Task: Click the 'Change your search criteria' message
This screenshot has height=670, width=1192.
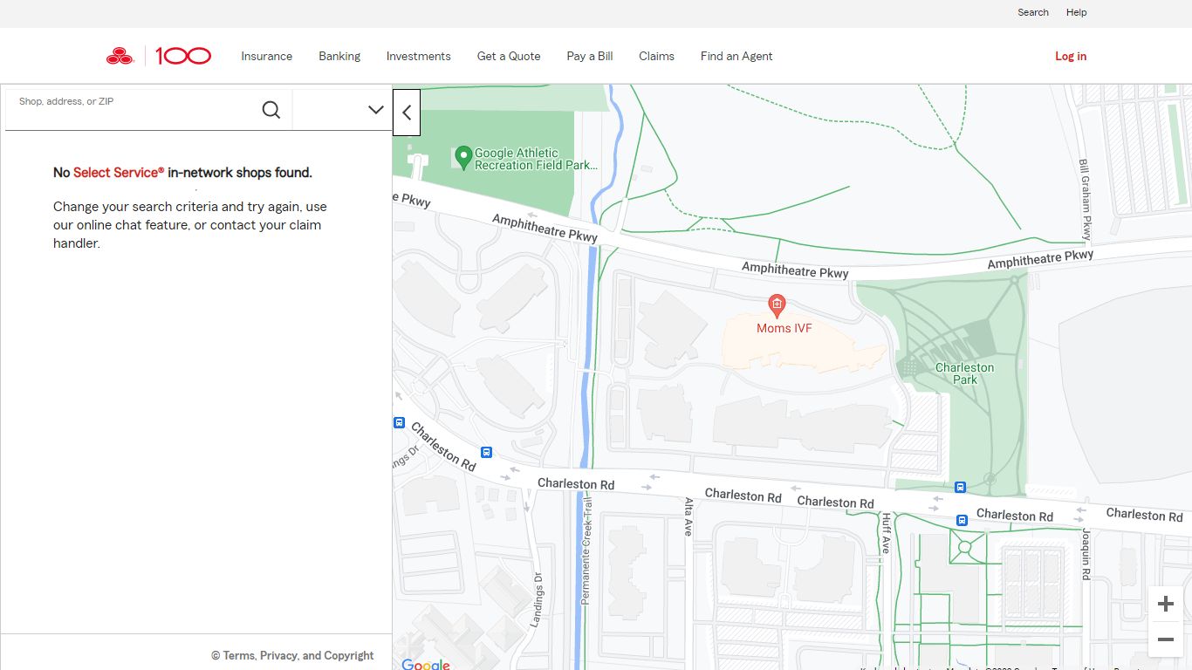Action: 190,225
